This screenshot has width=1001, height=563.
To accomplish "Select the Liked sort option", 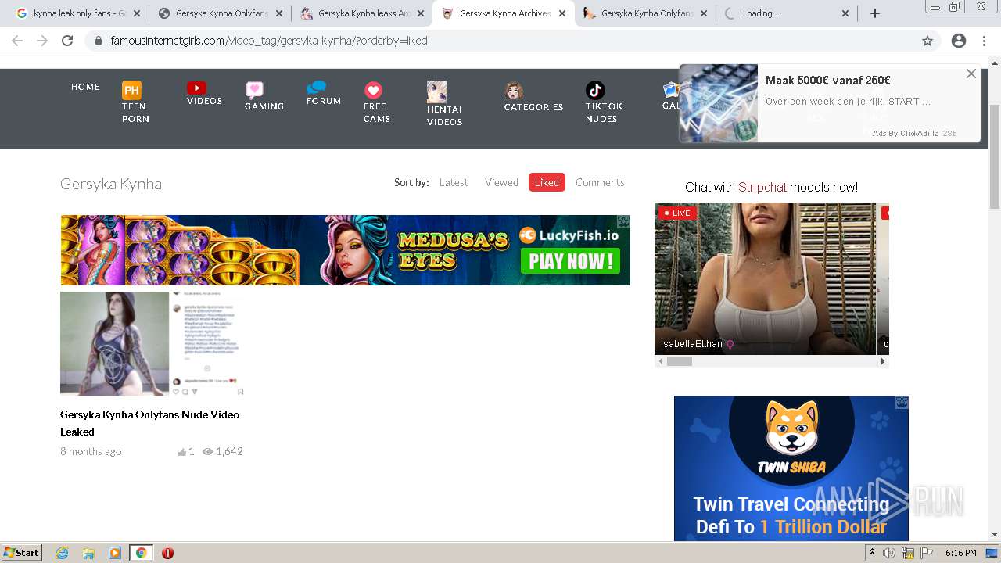I will (x=547, y=182).
